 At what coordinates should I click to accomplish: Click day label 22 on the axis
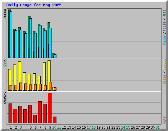tap(113, 127)
